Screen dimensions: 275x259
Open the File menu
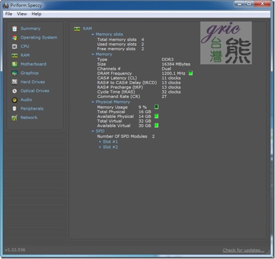(9, 14)
